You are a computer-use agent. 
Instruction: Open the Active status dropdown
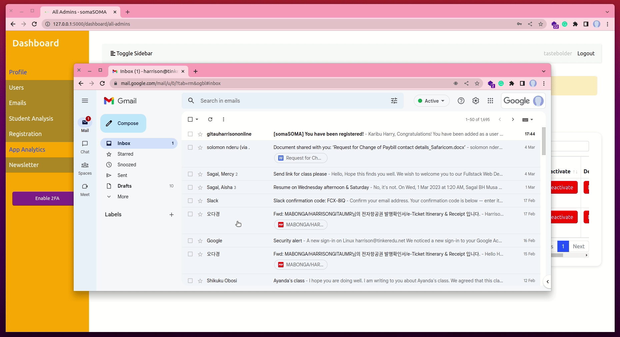[431, 101]
